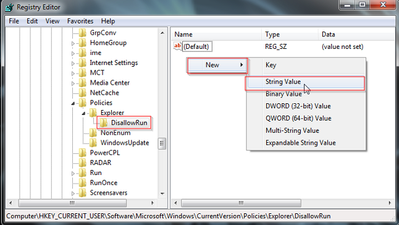Expand the HomeGroup key
The width and height of the screenshot is (399, 225).
point(73,43)
